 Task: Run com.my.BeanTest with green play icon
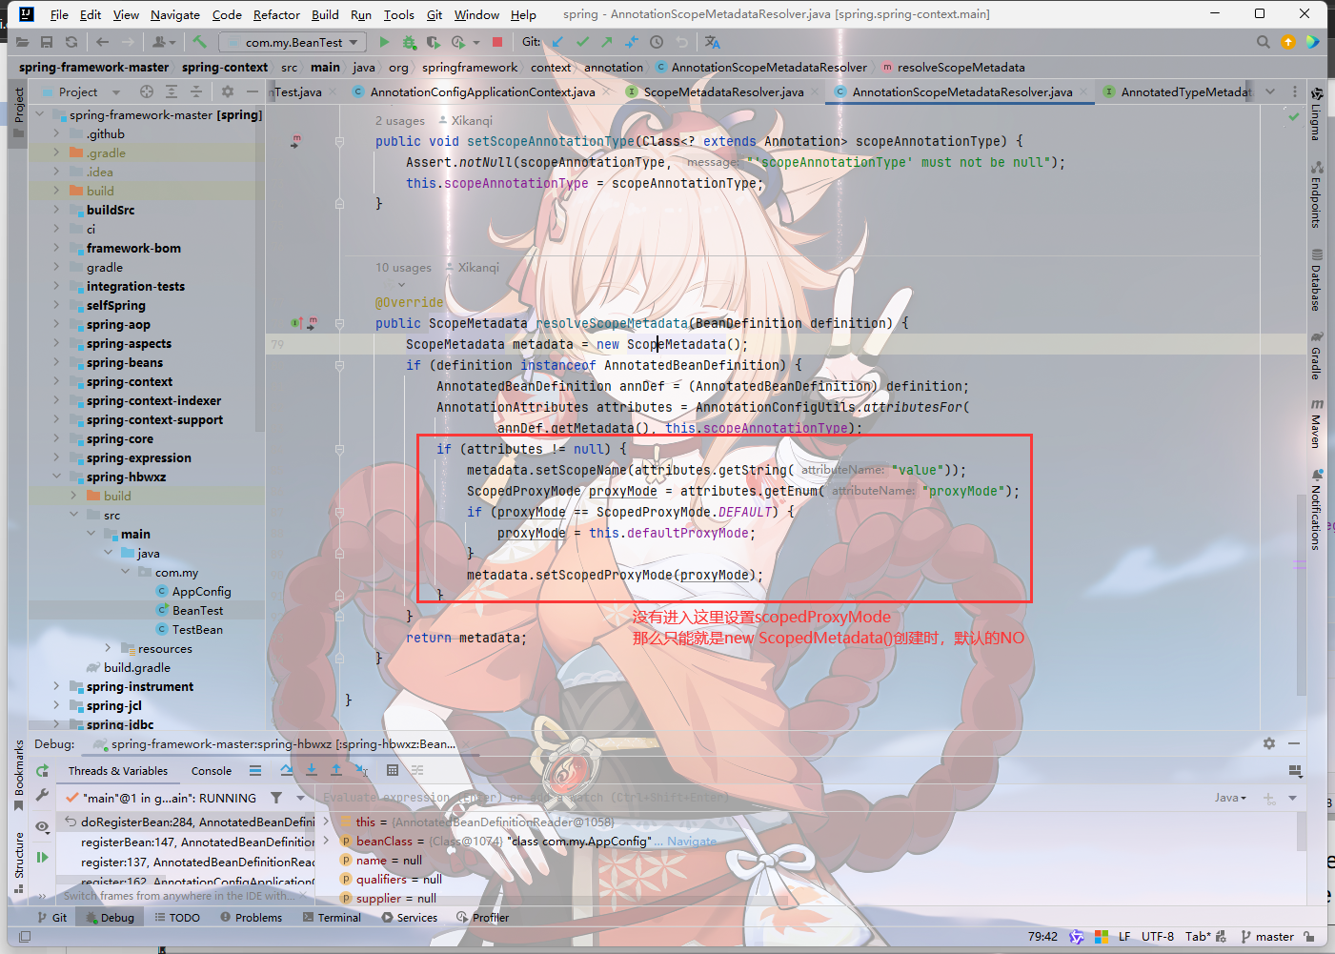pos(384,42)
